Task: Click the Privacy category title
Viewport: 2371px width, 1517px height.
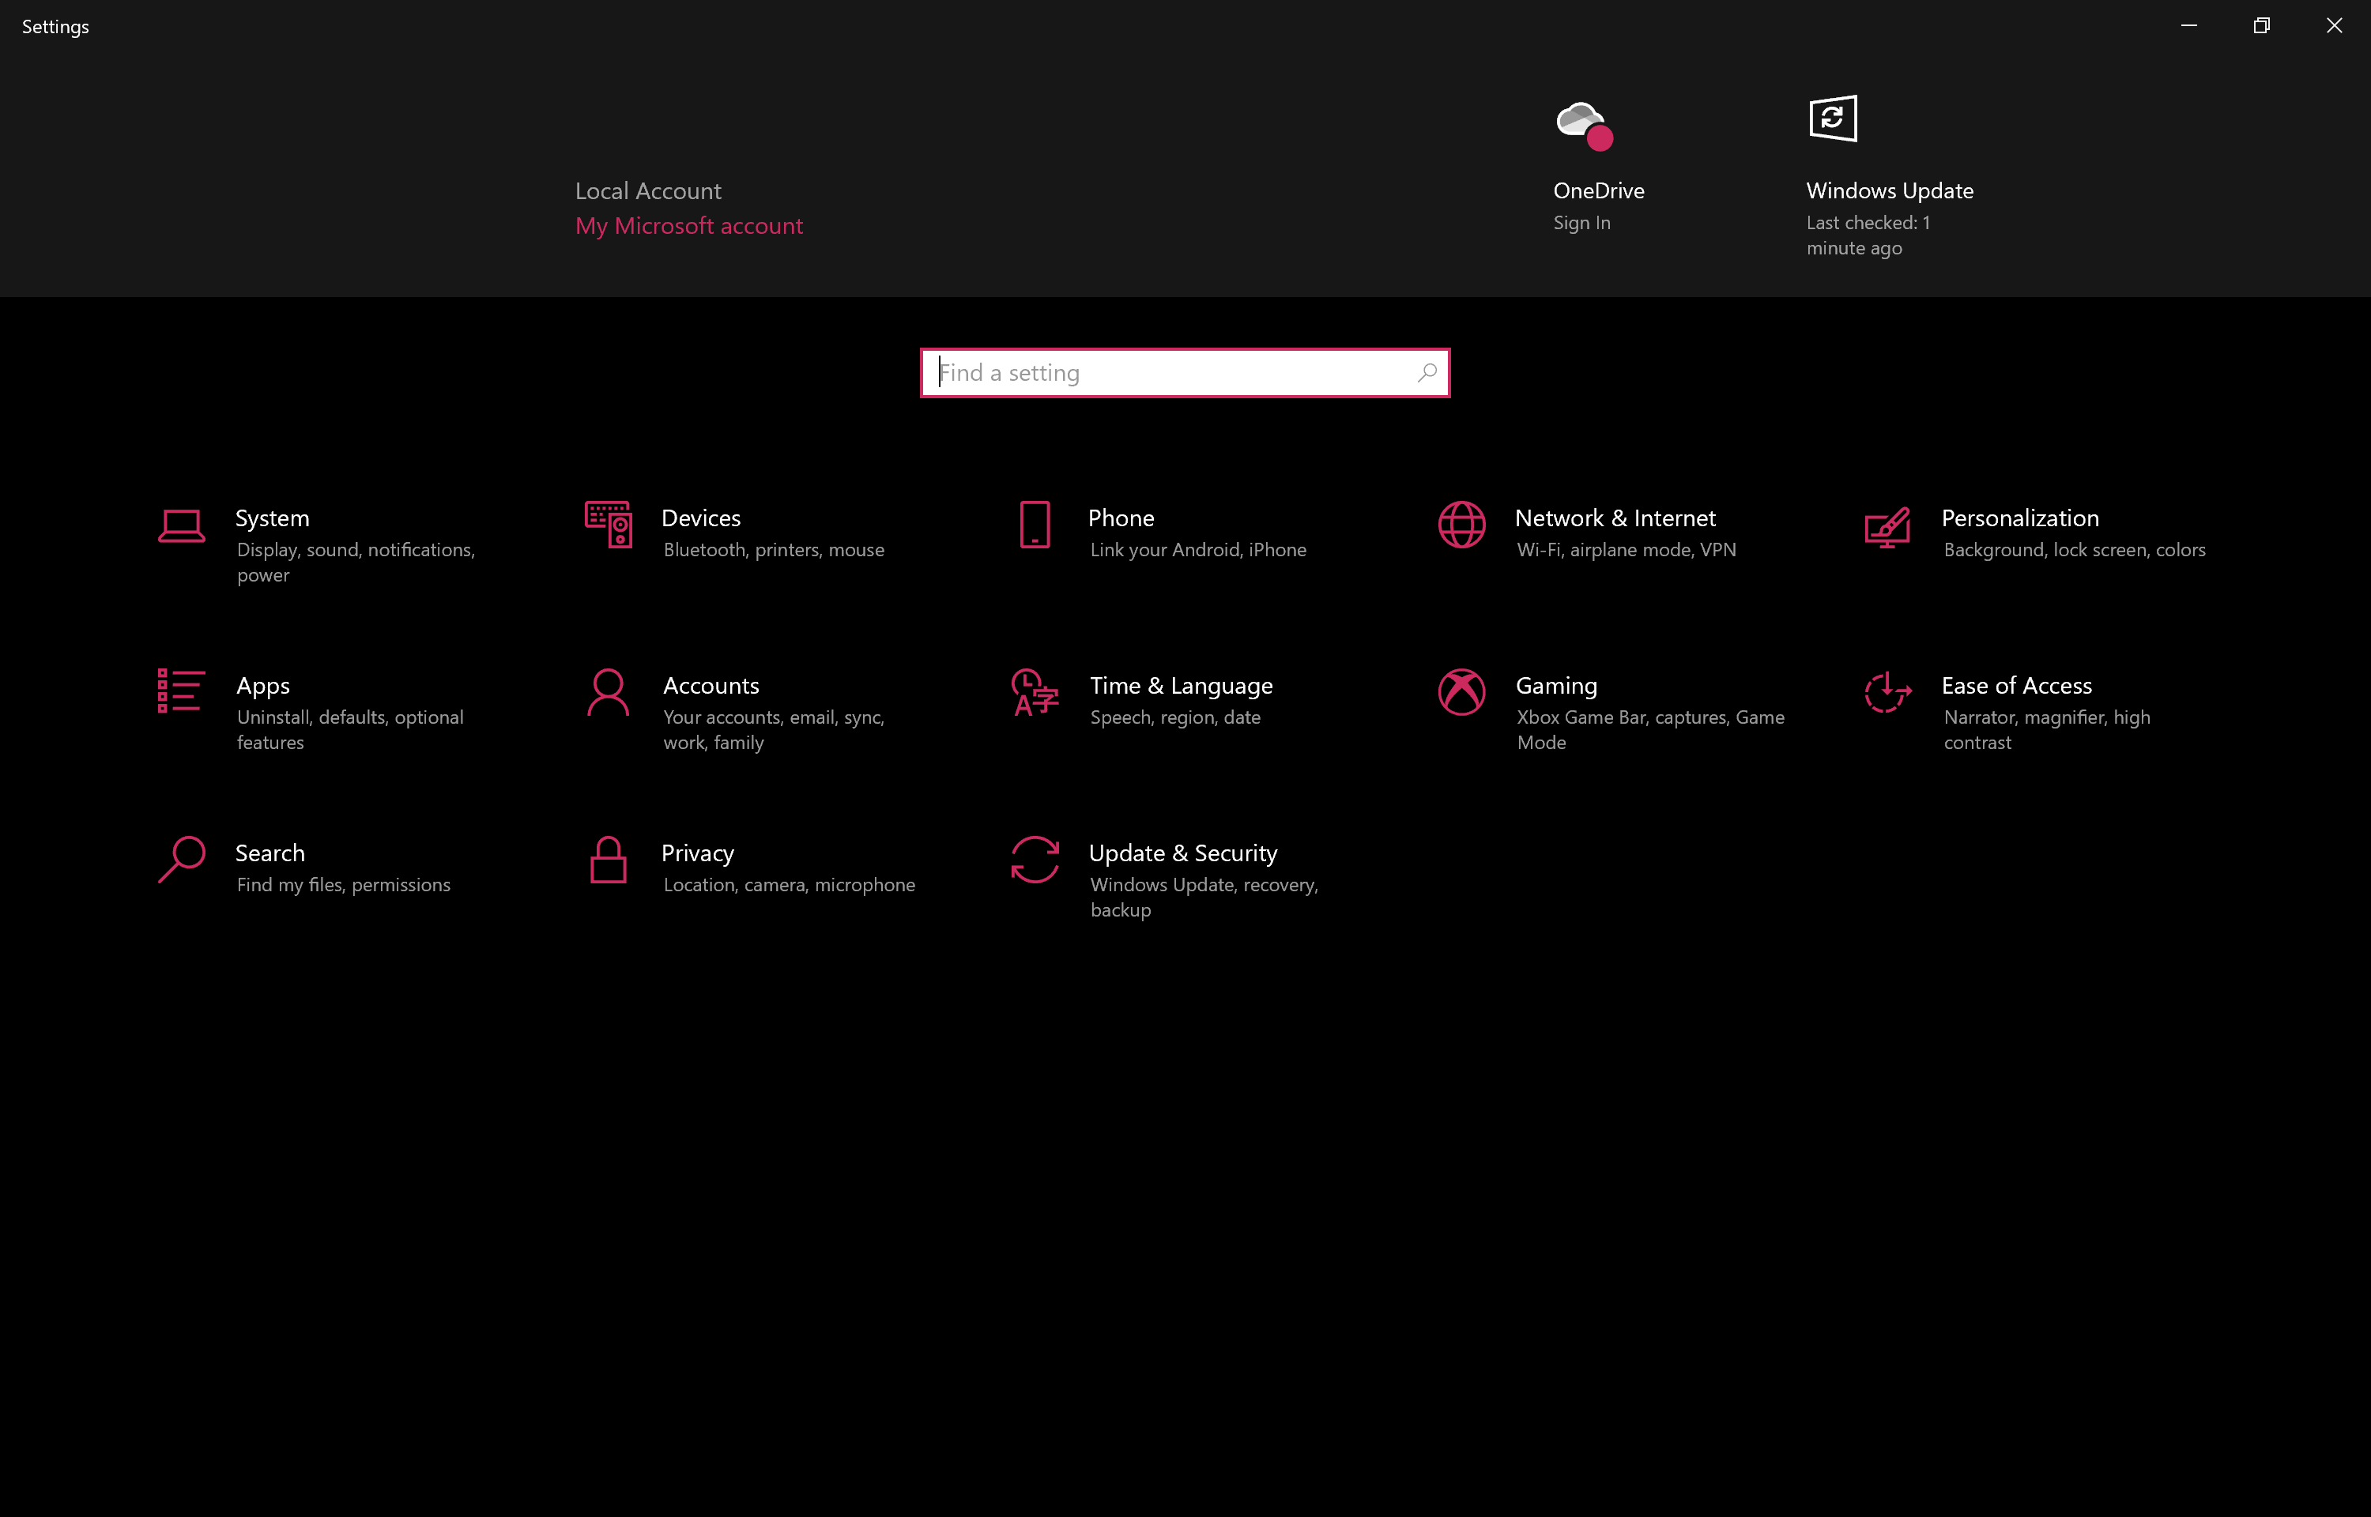Action: [697, 854]
